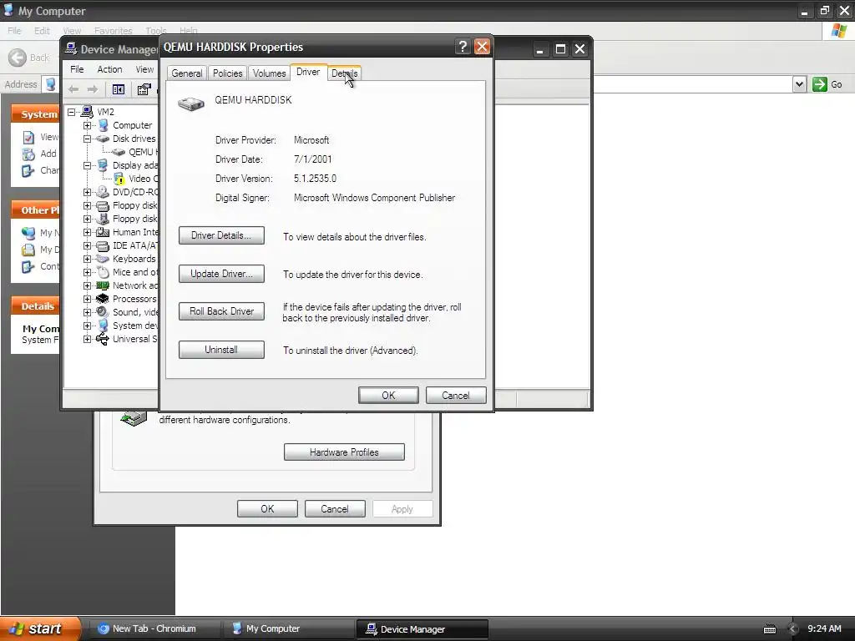
Task: Expand the Keyboards node
Action: (x=87, y=259)
